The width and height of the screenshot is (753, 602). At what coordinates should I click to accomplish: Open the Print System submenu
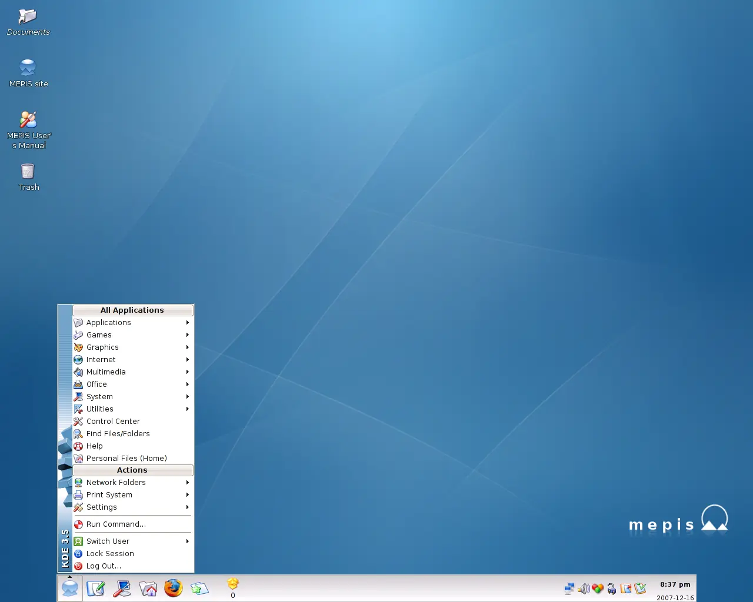[x=133, y=495]
